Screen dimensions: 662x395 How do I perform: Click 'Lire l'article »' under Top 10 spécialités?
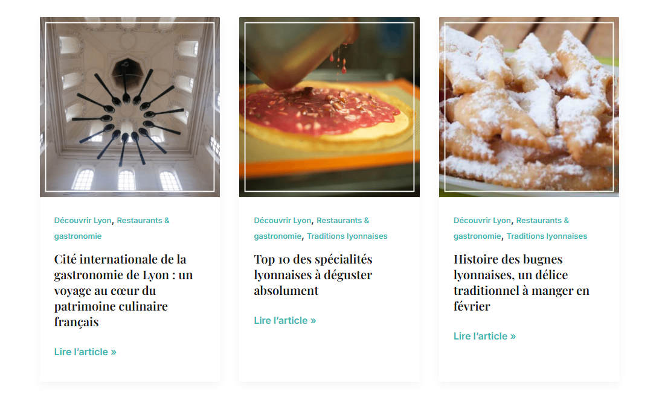tap(285, 321)
